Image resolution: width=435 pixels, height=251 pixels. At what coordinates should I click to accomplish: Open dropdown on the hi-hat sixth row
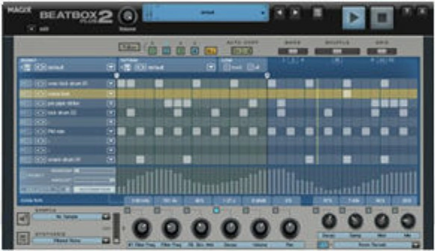coord(111,131)
